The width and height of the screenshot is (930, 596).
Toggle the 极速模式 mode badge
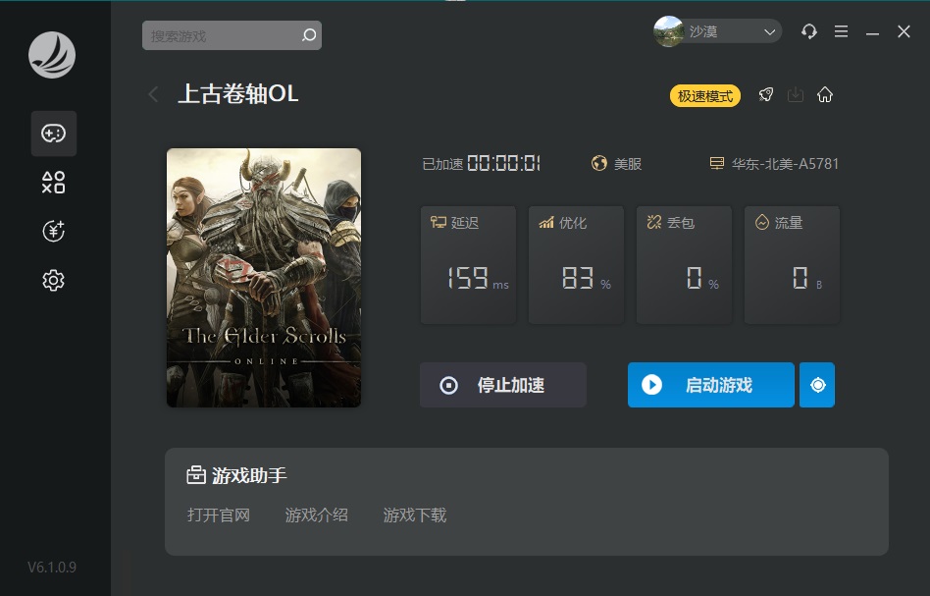point(705,95)
